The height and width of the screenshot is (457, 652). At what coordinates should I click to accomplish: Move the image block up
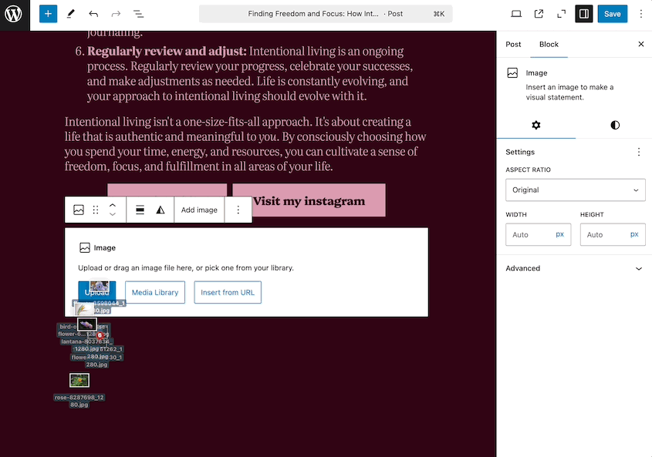[x=113, y=205]
